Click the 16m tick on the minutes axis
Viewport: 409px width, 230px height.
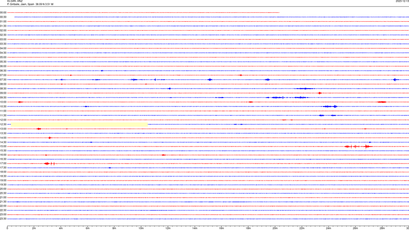[x=222, y=228]
